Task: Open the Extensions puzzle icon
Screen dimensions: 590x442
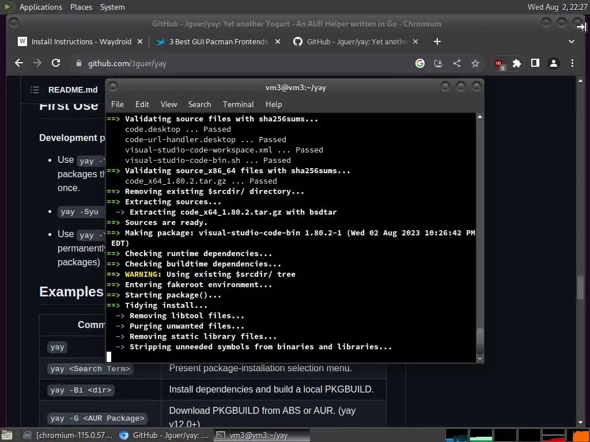Action: click(517, 63)
